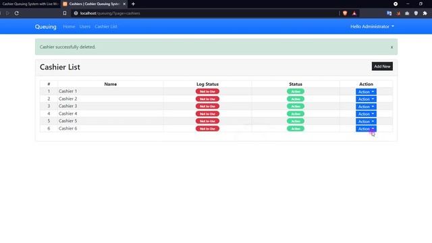Viewport: 432px width, 243px height.
Task: Click Add New cashier button
Action: tap(382, 66)
